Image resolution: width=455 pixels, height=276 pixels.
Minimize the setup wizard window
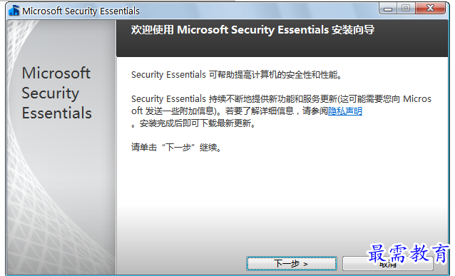click(x=388, y=9)
